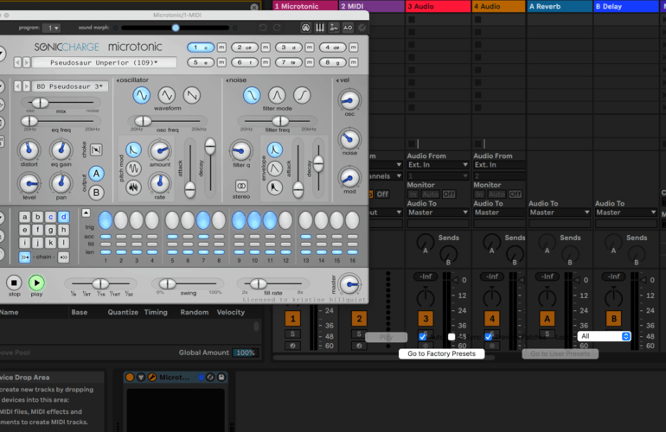Play the Microtonic pattern
Screen dimensions: 666x432
[36, 283]
